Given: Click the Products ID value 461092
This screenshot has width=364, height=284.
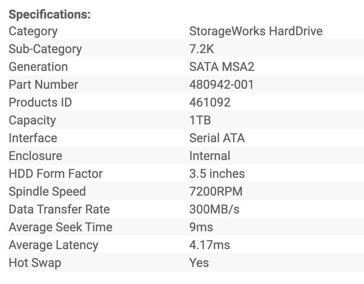Looking at the screenshot, I should click(210, 102).
